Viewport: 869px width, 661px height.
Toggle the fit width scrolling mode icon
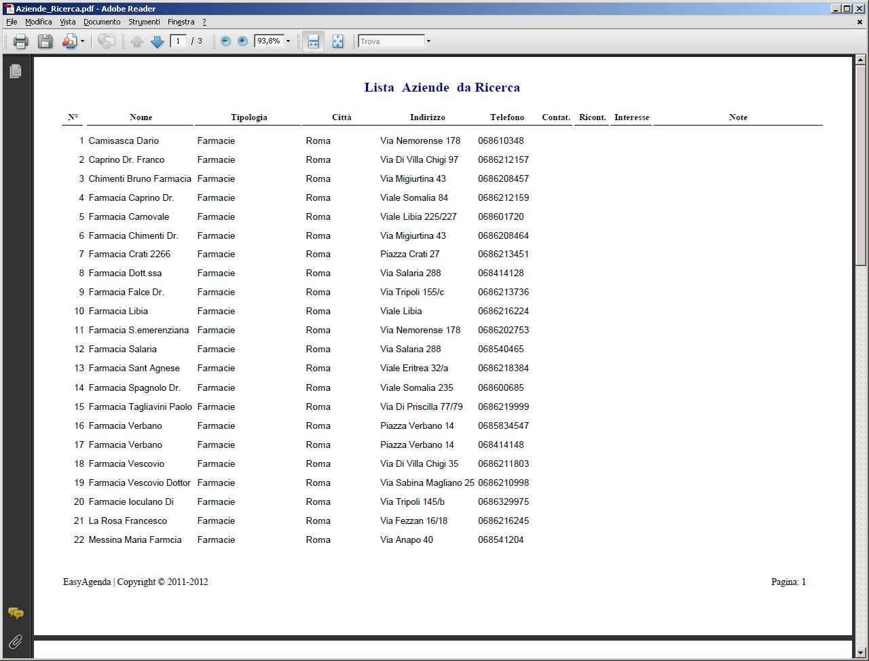click(313, 41)
